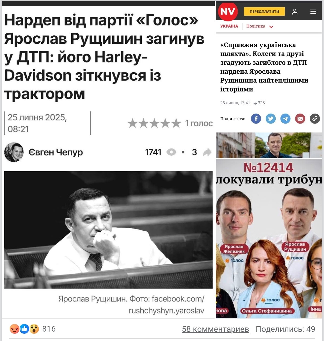The image size is (324, 341).
Task: Expand the Політика section chevron
Action: click(271, 27)
